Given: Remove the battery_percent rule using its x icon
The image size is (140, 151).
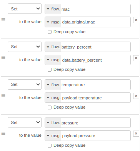Looking at the screenshot, I should 136,58.
